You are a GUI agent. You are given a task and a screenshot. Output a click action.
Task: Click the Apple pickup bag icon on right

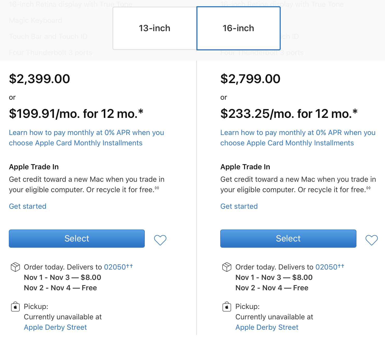point(227,307)
